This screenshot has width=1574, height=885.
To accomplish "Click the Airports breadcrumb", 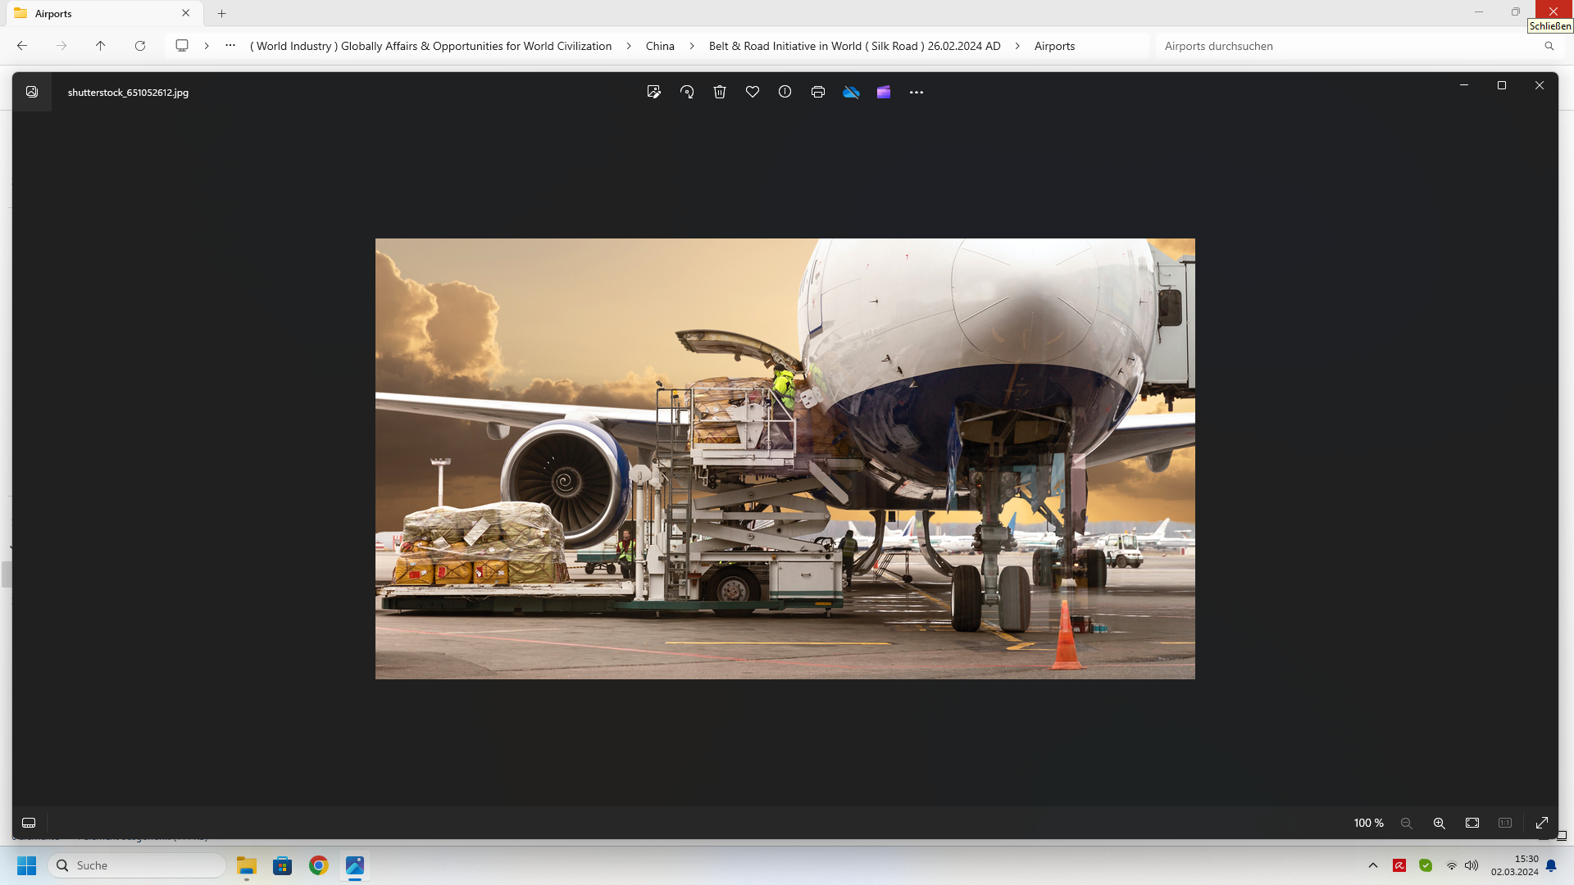I will click(x=1054, y=46).
